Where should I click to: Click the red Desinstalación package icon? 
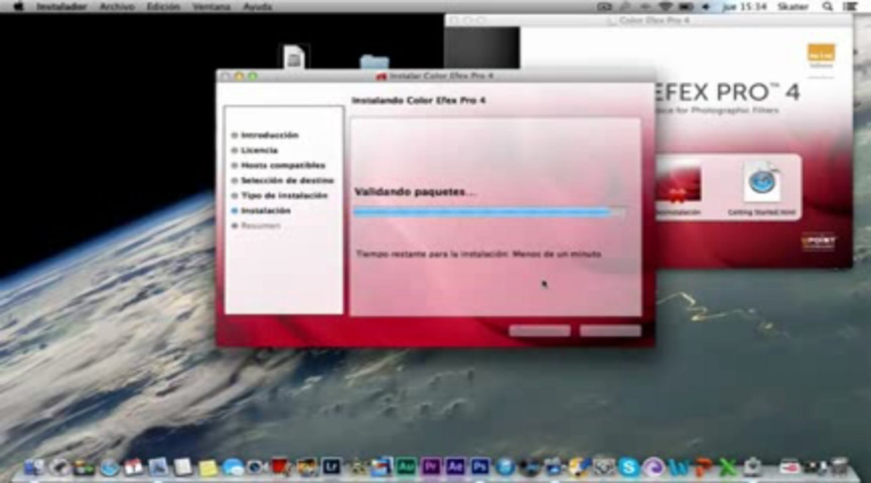click(x=679, y=184)
